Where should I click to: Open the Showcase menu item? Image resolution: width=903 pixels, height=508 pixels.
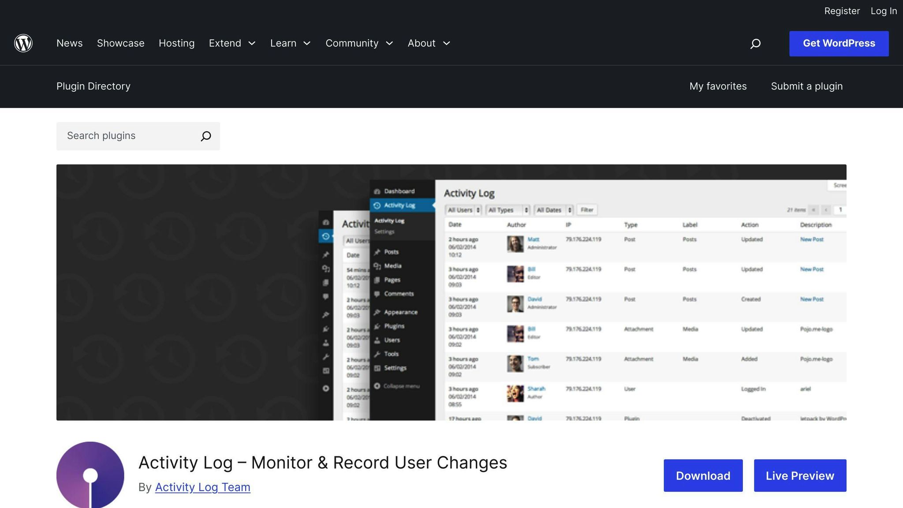(121, 43)
